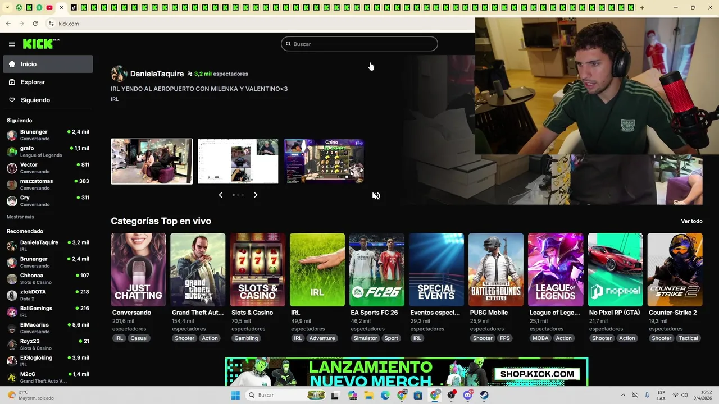Switch to the TikTok browser tab
This screenshot has height=404, width=719.
[x=74, y=7]
